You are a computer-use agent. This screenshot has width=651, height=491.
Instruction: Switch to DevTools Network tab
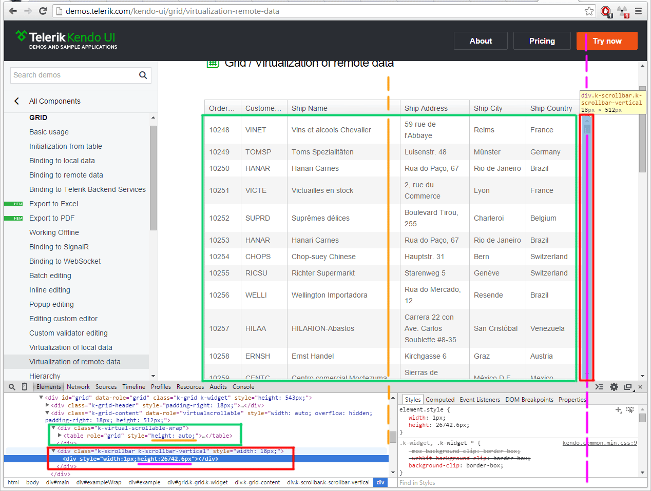[78, 387]
